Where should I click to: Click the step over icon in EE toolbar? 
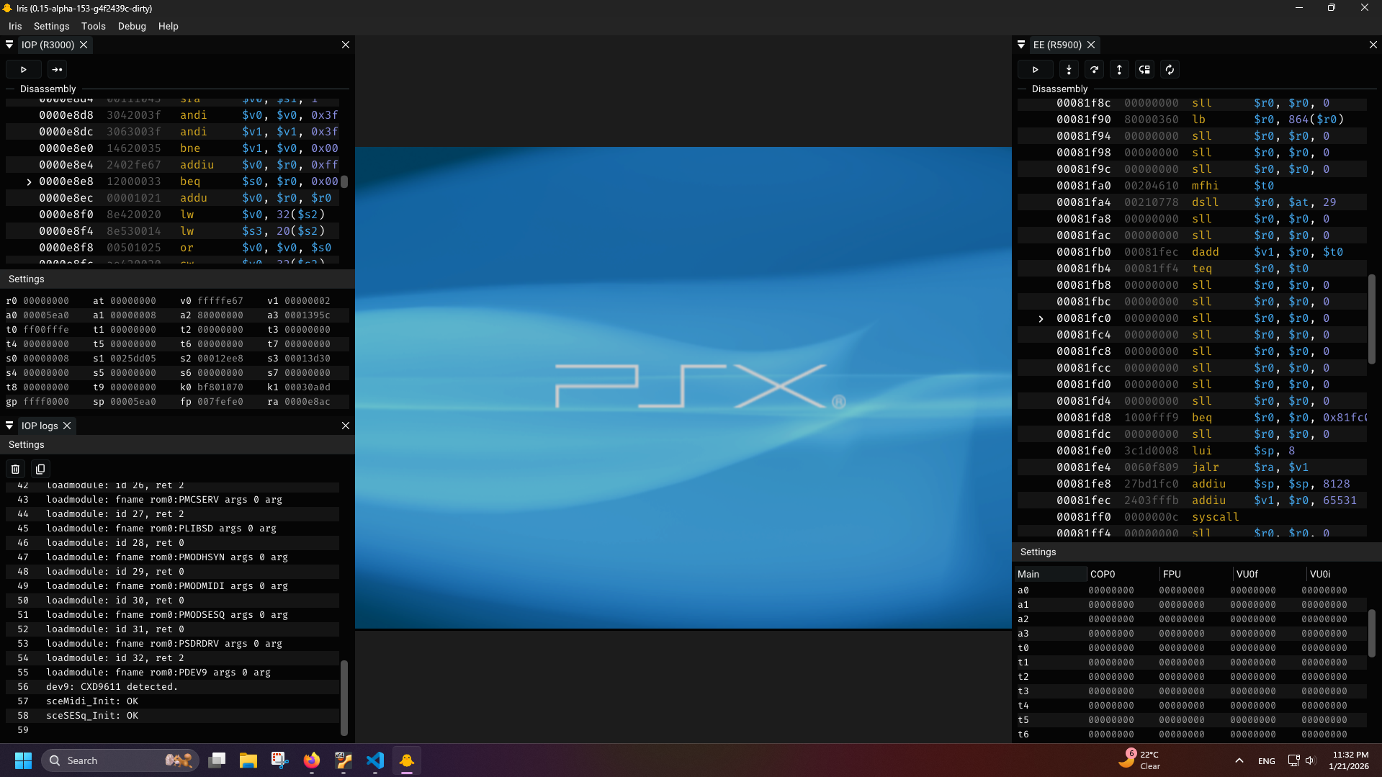click(x=1094, y=70)
